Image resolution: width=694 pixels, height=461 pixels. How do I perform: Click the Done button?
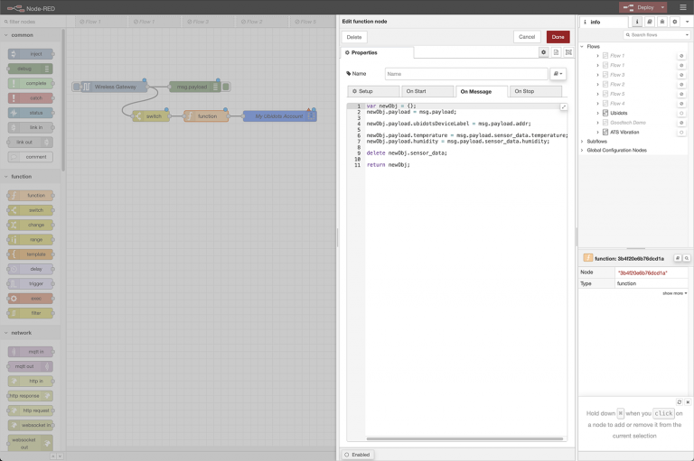click(558, 37)
